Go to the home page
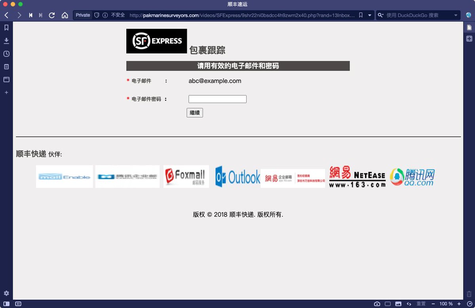 coord(65,15)
